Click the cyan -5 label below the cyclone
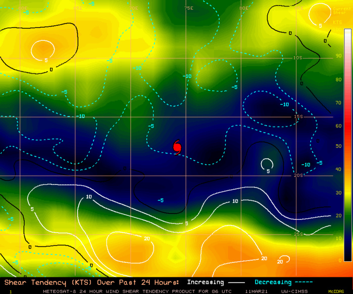353x294 pixels. (x=160, y=200)
